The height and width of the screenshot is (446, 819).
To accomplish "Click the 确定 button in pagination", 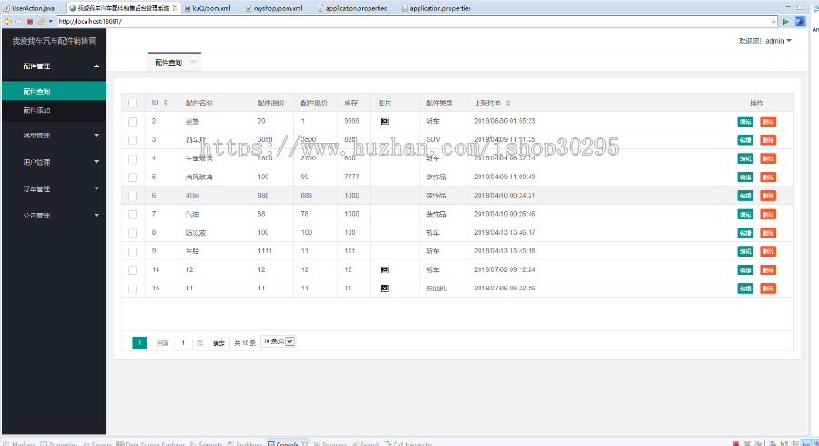I will pos(218,343).
